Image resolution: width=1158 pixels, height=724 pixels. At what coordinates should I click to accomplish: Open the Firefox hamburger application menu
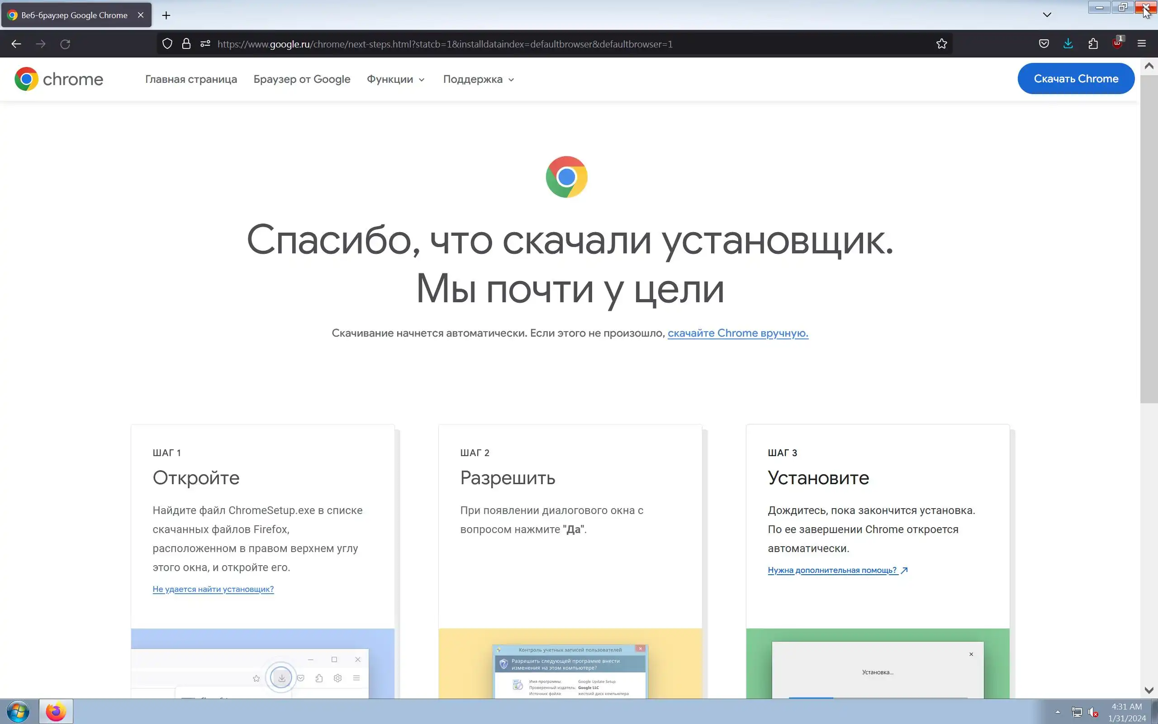click(1142, 44)
